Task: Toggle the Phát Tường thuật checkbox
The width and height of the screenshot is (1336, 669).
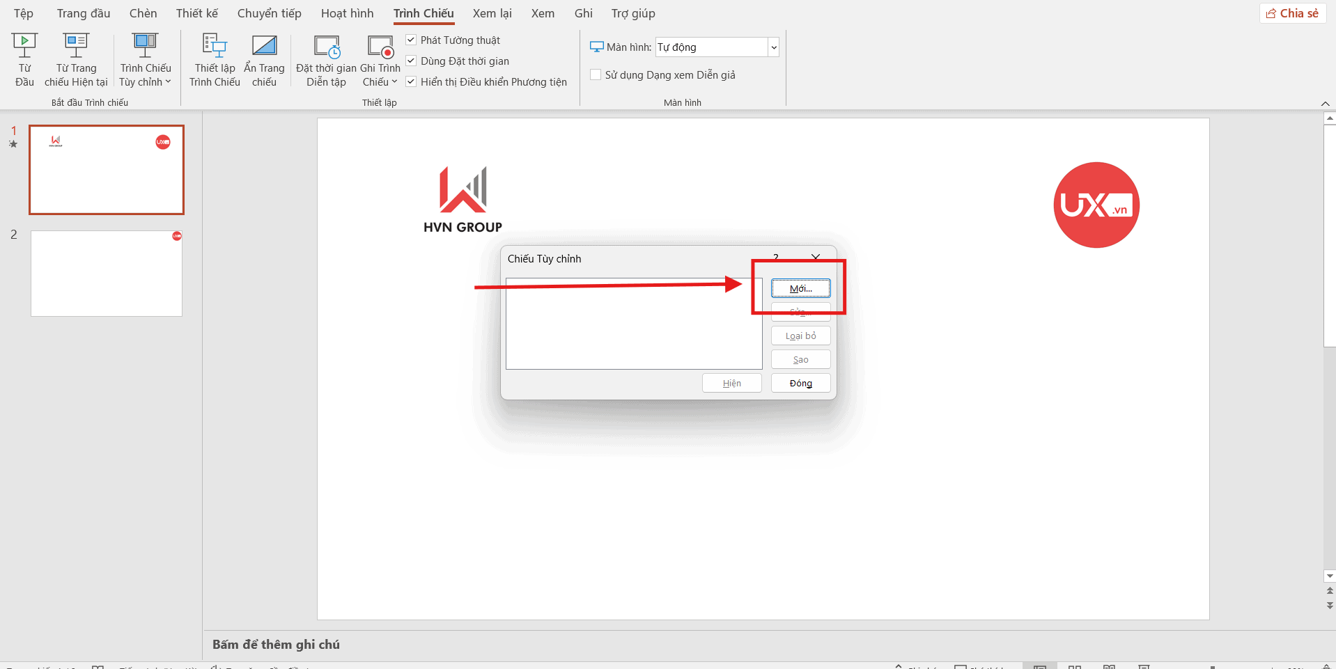Action: (x=412, y=40)
